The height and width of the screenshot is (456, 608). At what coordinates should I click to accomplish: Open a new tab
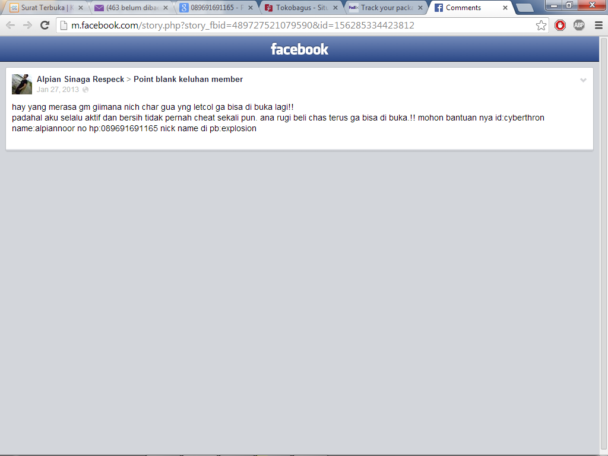pos(525,8)
